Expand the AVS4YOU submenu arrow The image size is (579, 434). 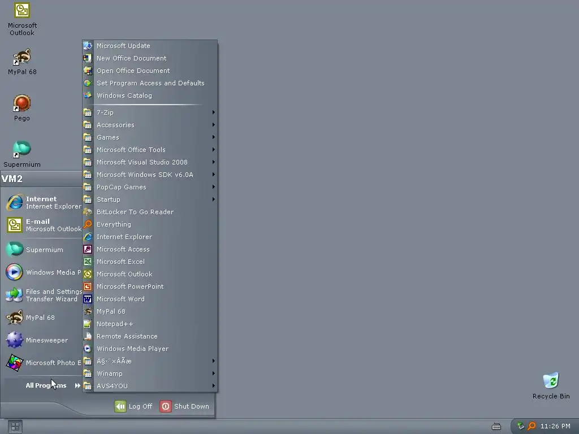(x=213, y=385)
